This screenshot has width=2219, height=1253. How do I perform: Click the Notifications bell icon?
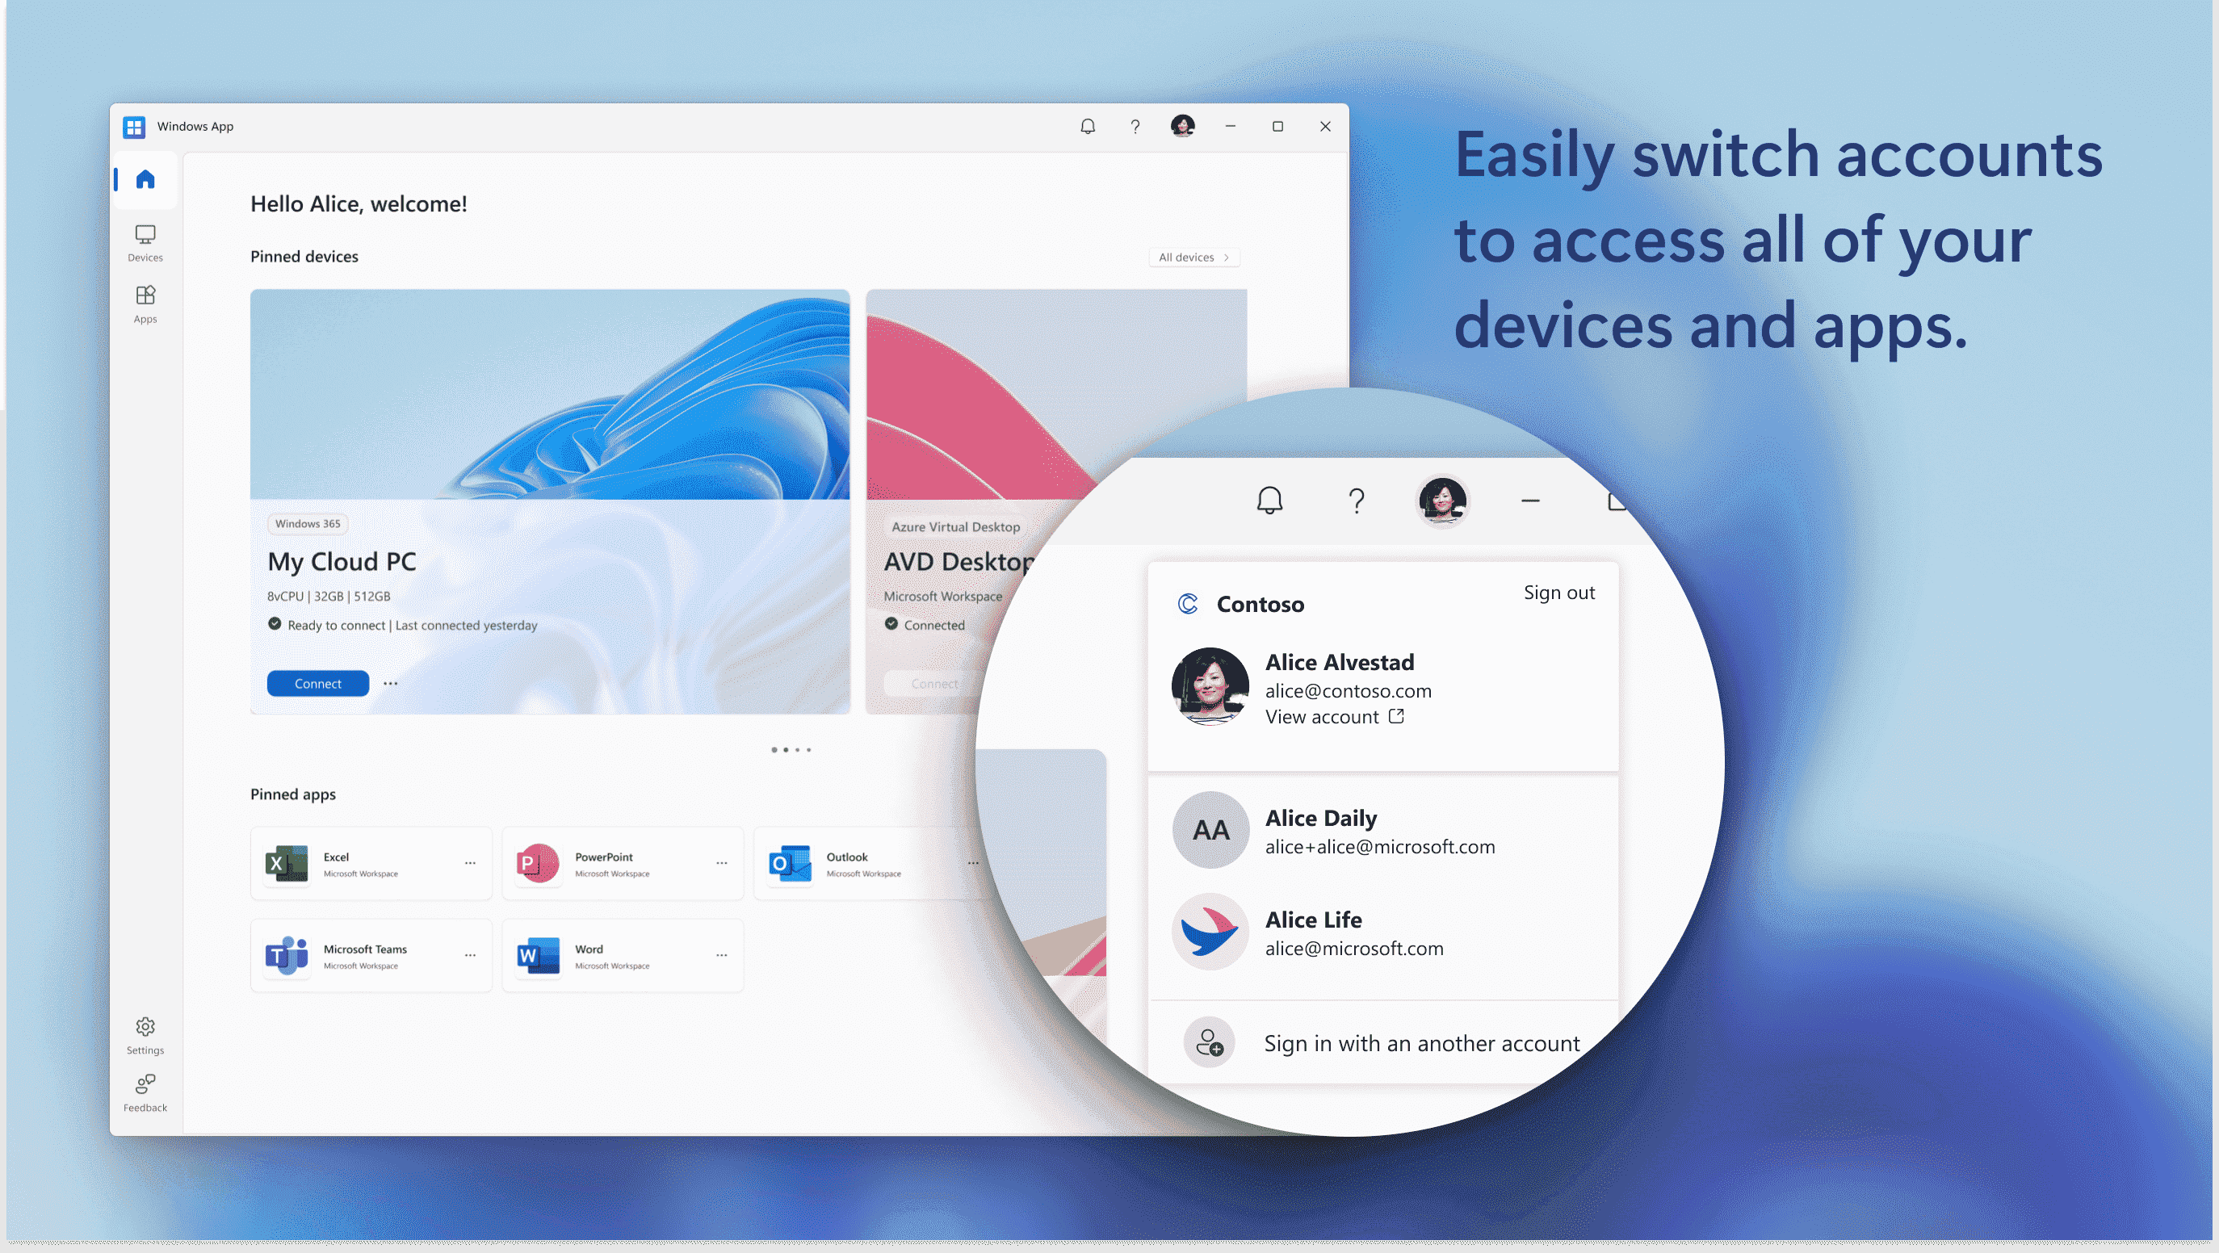1087,125
